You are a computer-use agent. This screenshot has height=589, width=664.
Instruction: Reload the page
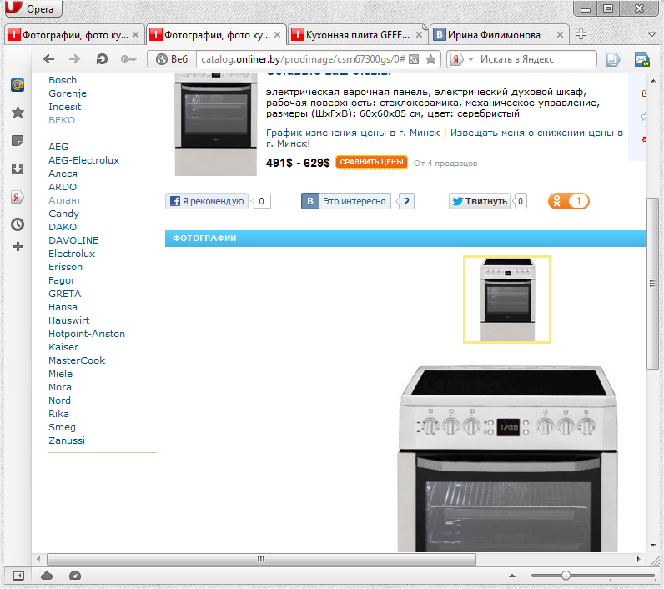(102, 59)
